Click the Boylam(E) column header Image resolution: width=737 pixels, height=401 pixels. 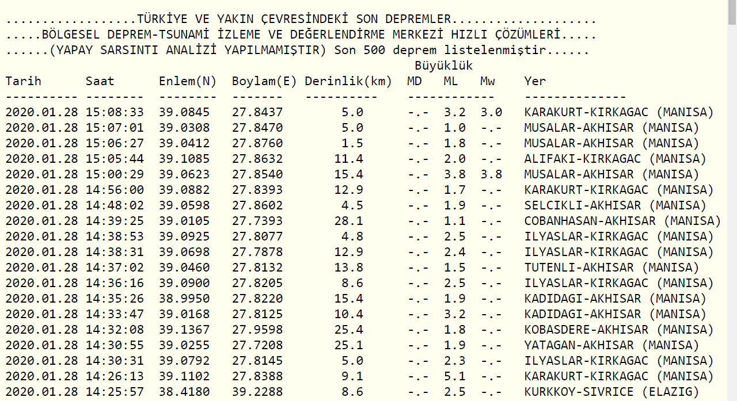[264, 81]
